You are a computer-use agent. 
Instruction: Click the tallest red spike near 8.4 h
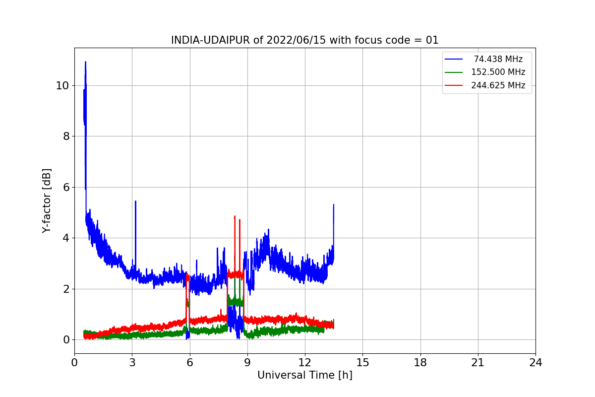pyautogui.click(x=235, y=217)
